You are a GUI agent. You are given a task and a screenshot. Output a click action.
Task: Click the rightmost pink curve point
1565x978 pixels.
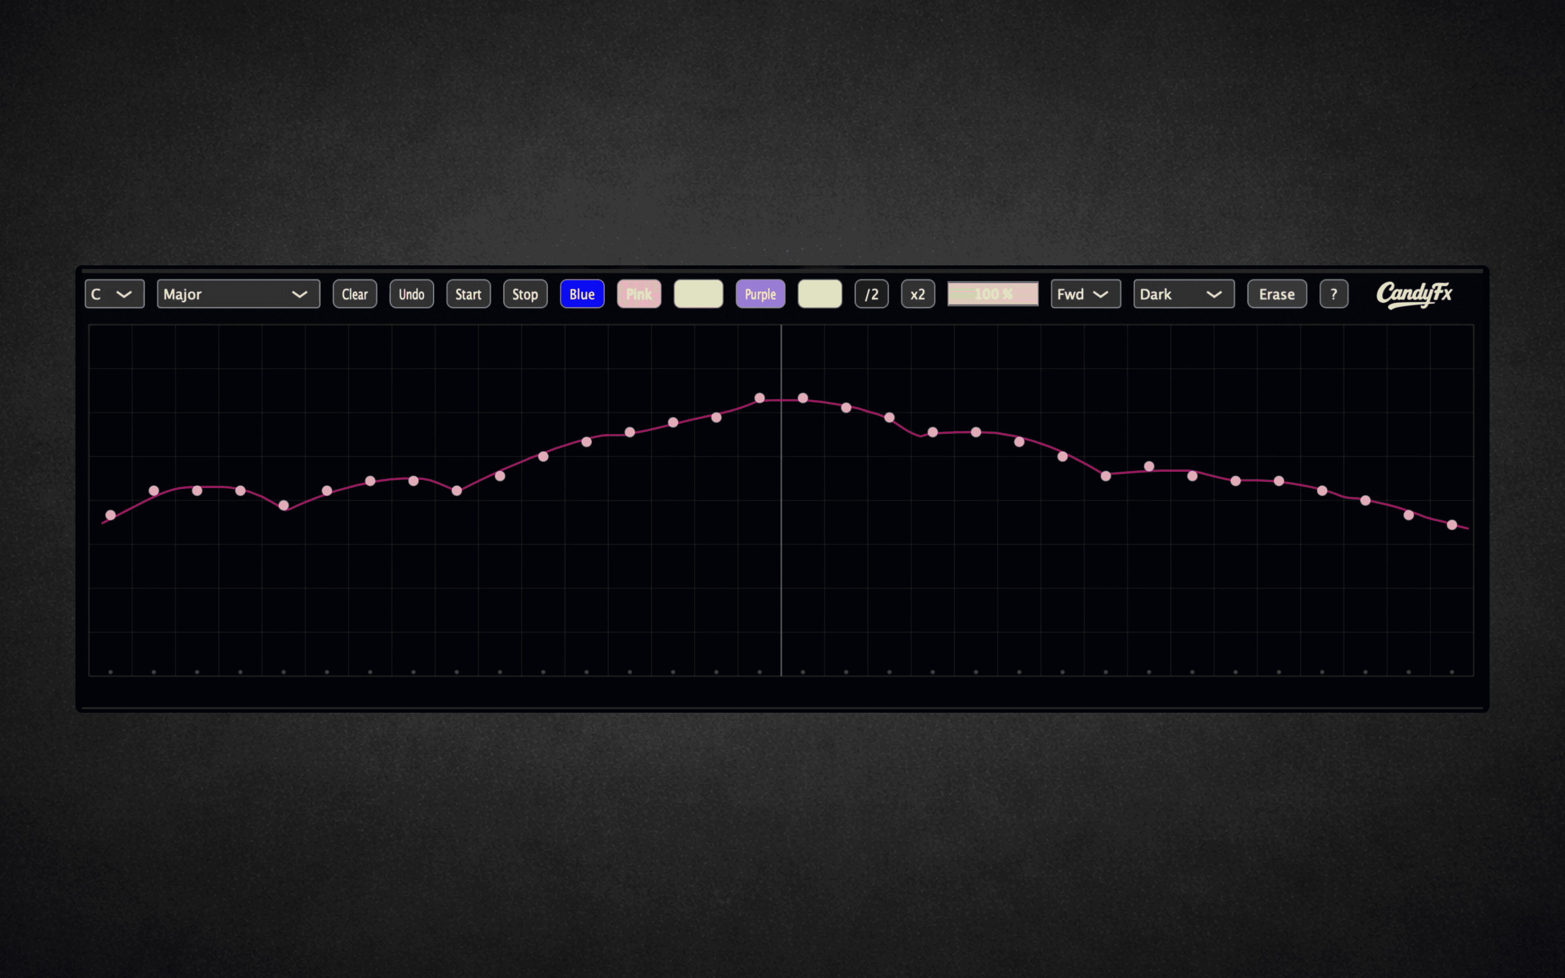click(1452, 525)
